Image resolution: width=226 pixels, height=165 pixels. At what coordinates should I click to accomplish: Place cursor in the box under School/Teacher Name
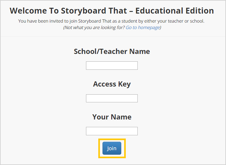(112, 66)
